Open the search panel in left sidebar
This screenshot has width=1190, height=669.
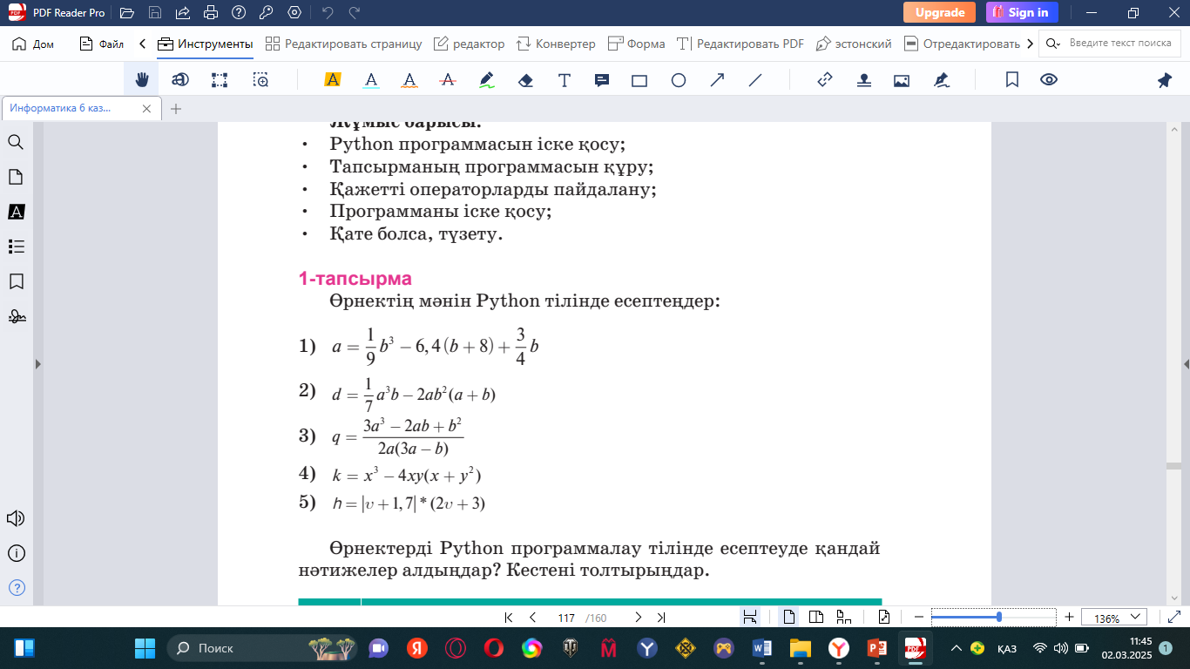(16, 142)
